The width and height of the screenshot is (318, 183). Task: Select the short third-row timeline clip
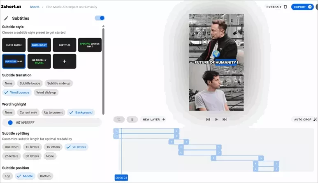click(x=179, y=142)
